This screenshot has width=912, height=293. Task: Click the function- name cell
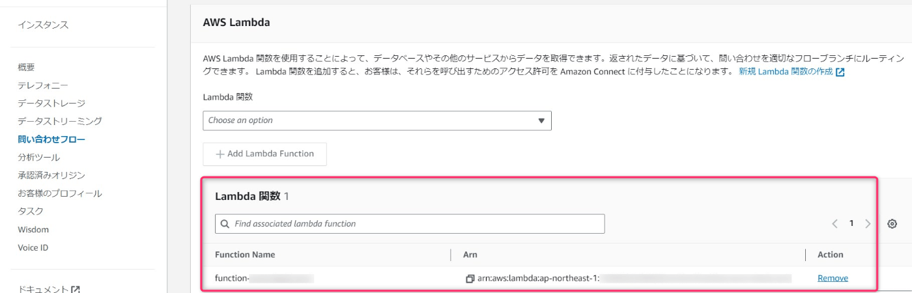(264, 278)
